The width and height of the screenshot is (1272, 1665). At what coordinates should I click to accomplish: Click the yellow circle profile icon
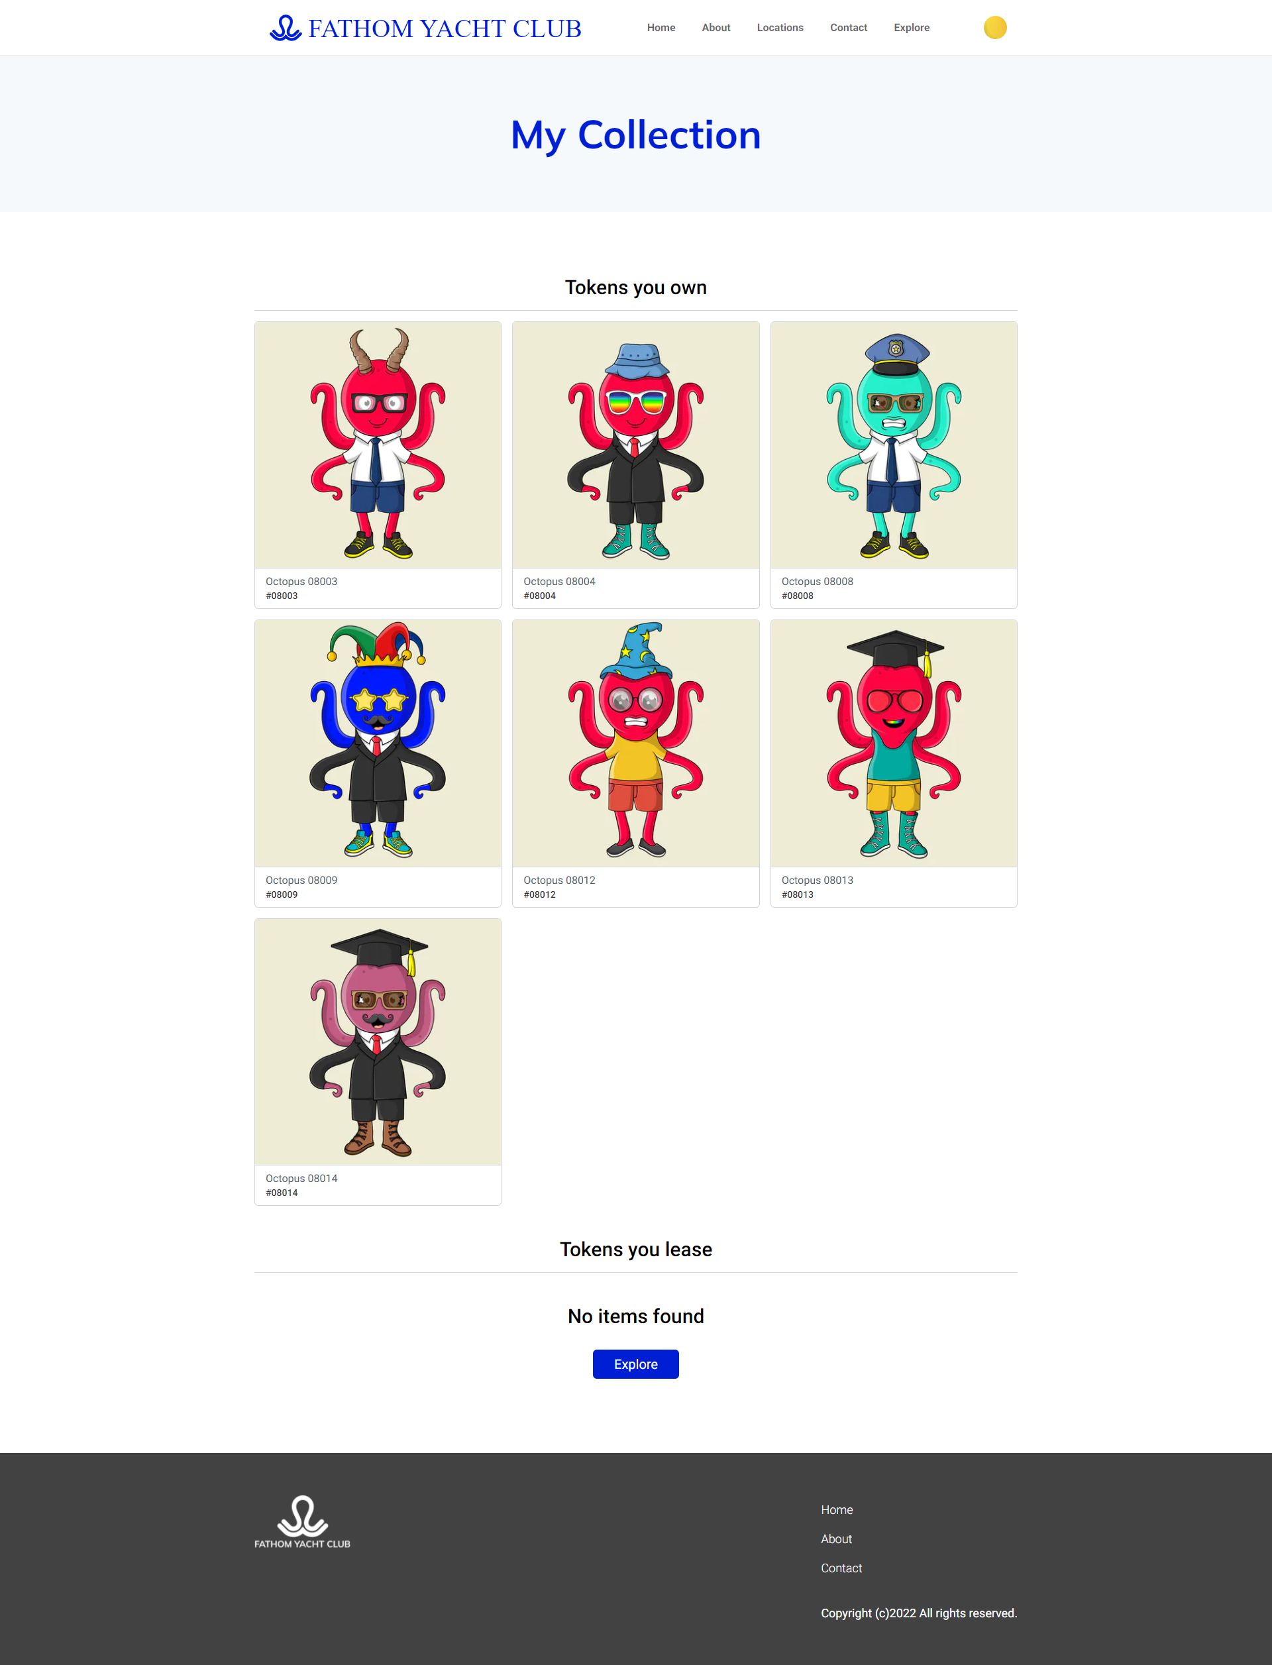(994, 27)
